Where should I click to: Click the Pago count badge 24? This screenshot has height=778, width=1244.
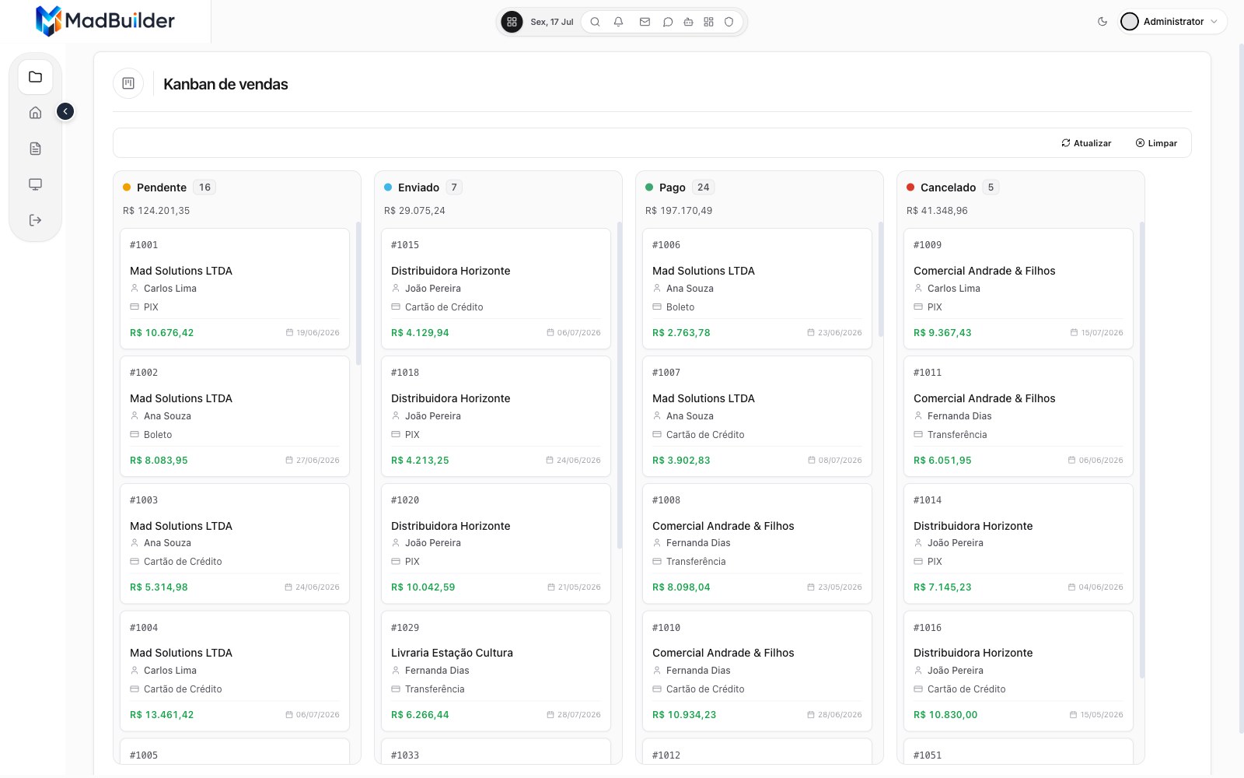(704, 187)
